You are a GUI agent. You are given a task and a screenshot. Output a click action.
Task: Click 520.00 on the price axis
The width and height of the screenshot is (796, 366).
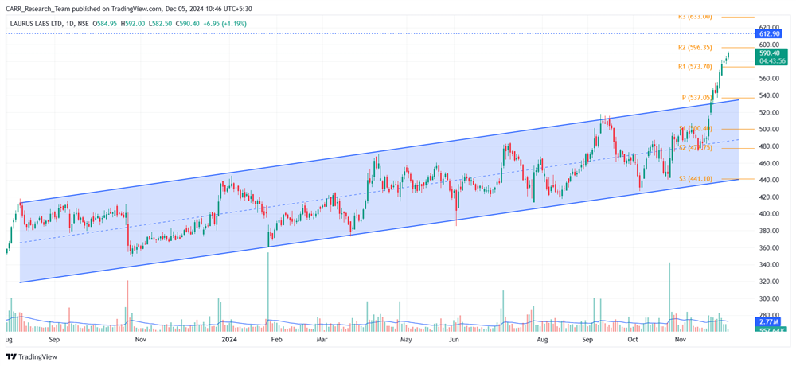(769, 113)
